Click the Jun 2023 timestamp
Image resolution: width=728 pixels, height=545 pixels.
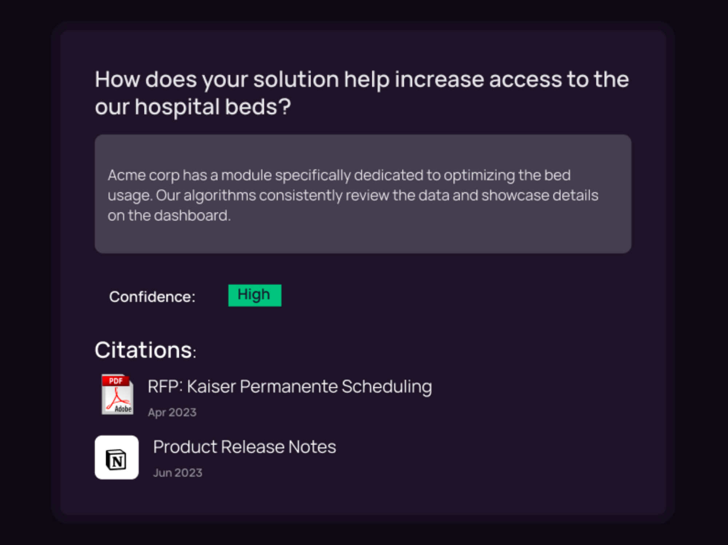[x=178, y=472]
